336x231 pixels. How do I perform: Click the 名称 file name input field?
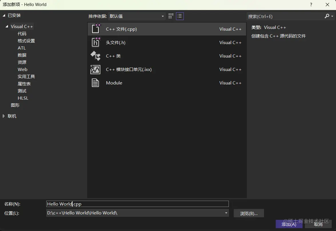[137, 204]
